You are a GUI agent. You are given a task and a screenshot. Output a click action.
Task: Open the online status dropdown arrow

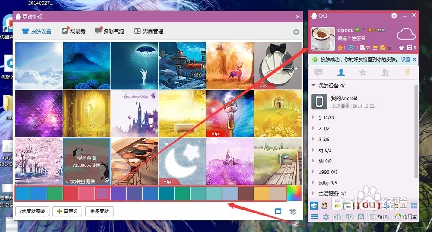pyautogui.click(x=363, y=29)
